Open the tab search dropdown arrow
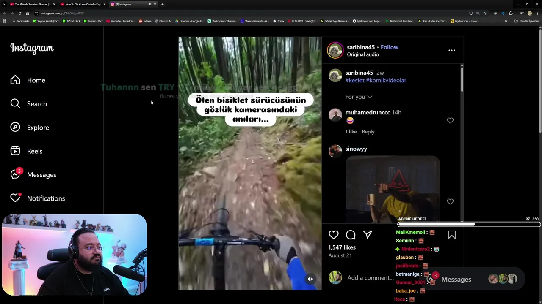Screen dimensions: 542x304 click(x=4, y=4)
